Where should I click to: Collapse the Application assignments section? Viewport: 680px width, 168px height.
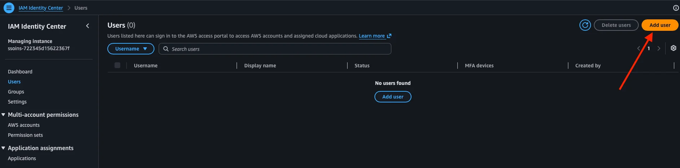click(4, 148)
